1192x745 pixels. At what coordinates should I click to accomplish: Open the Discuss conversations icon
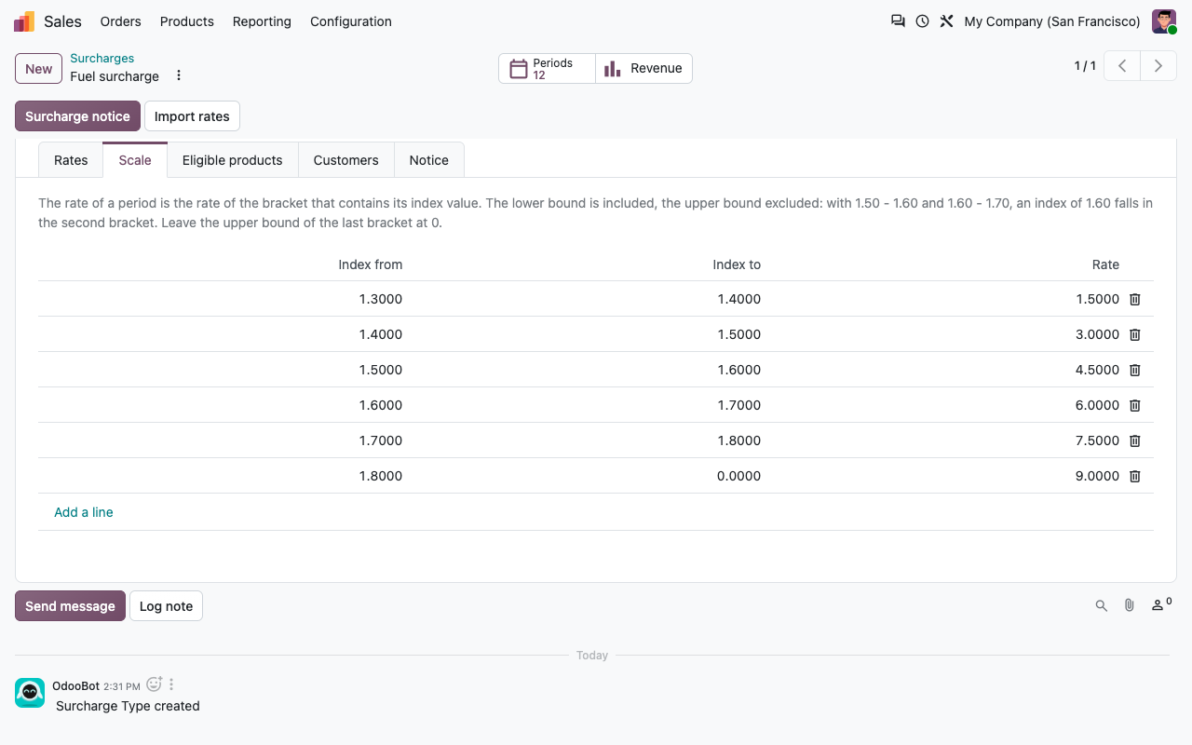pyautogui.click(x=898, y=21)
